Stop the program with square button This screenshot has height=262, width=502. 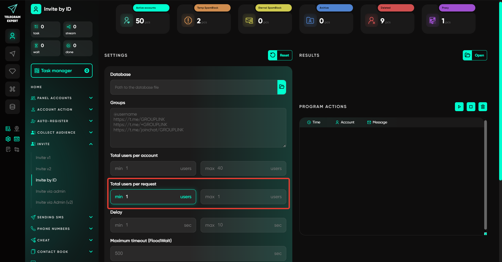(x=471, y=107)
